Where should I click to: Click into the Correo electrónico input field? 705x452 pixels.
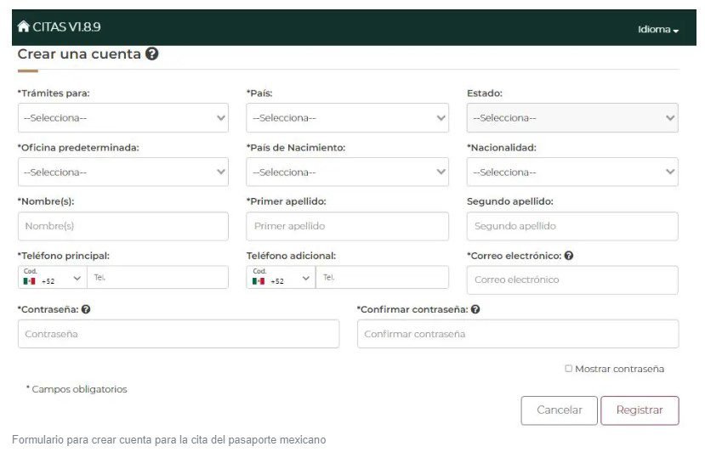[x=572, y=280]
